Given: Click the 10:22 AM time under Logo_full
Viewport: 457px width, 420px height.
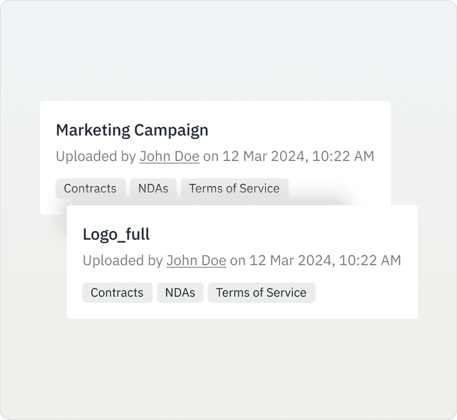Looking at the screenshot, I should coord(370,260).
